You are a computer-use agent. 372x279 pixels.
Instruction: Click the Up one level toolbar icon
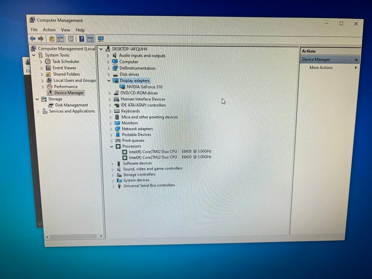pos(52,39)
